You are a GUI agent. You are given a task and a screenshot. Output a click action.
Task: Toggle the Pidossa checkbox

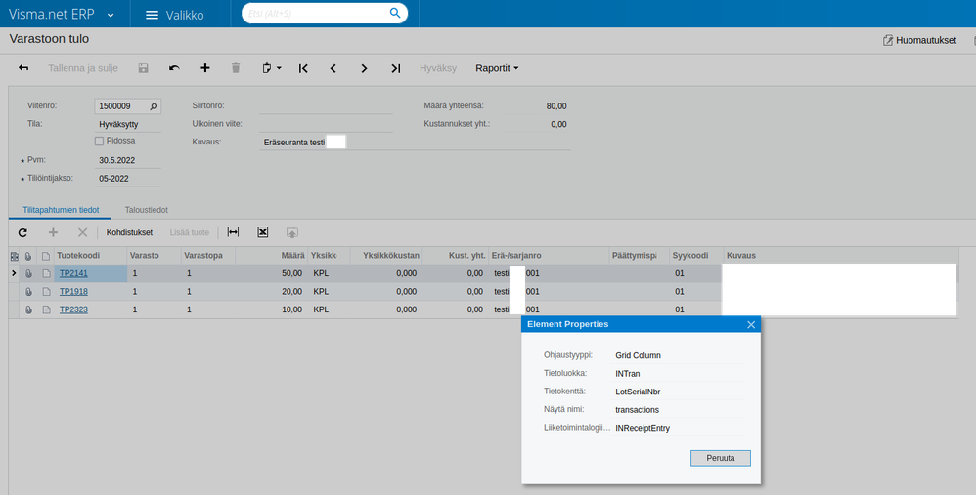[99, 141]
